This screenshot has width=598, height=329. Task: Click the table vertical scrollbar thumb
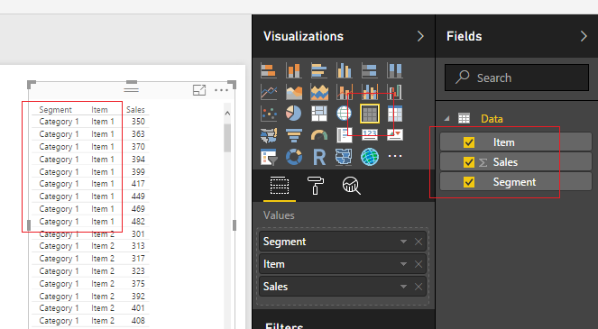227,138
